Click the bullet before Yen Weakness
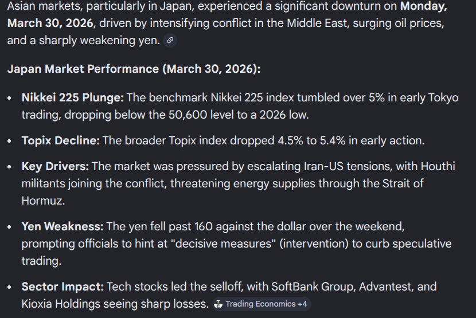Image resolution: width=476 pixels, height=318 pixels. 9,227
